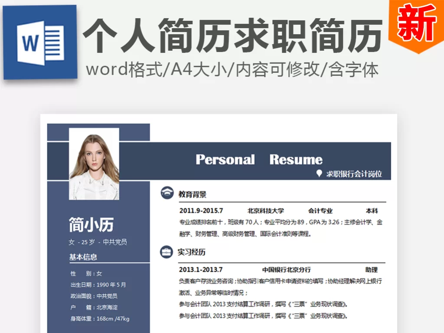Click the location pin icon before 求职银行会计岗位

pos(319,174)
